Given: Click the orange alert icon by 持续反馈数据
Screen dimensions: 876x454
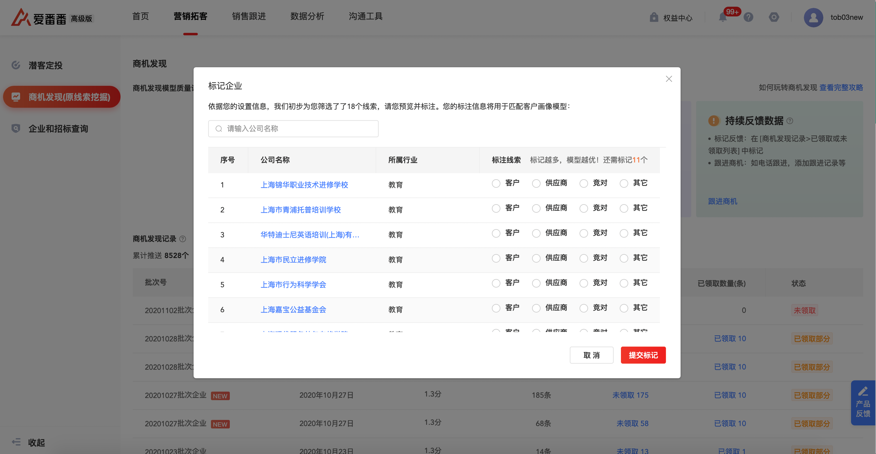Looking at the screenshot, I should coord(713,121).
